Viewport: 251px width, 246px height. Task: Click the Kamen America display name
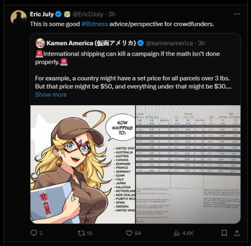point(91,43)
